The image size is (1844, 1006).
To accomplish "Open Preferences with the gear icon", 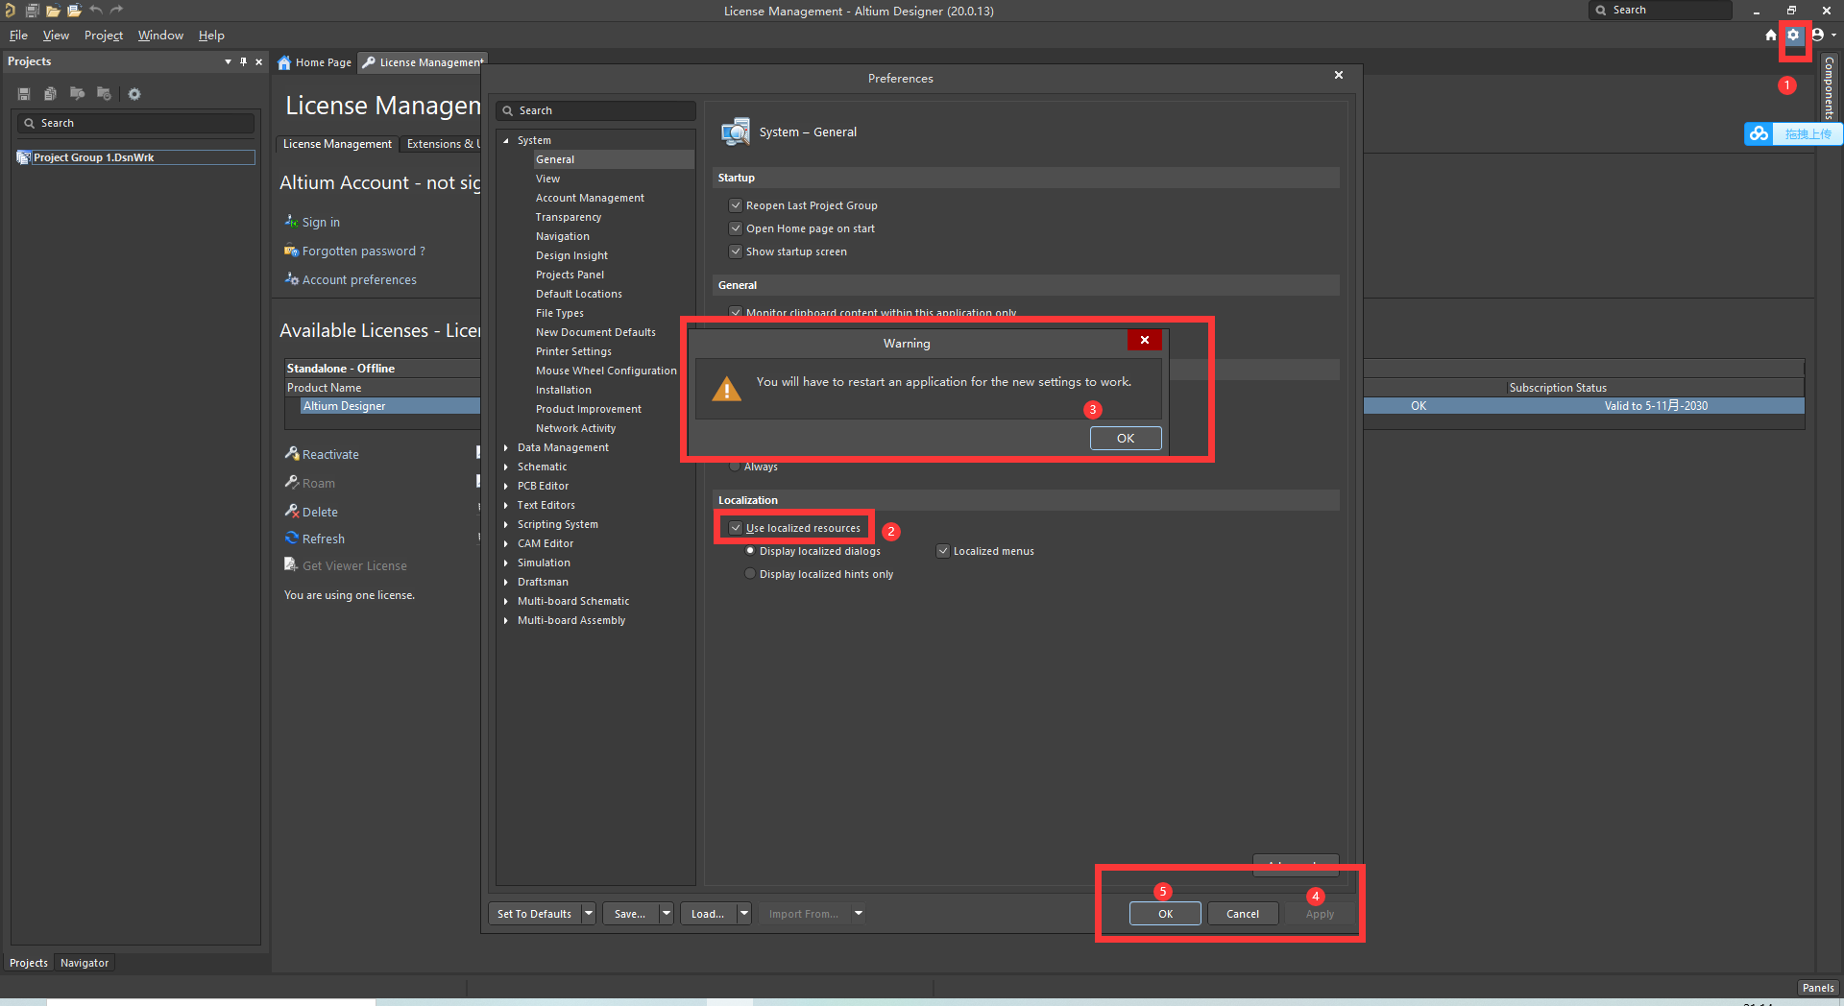I will point(1793,35).
